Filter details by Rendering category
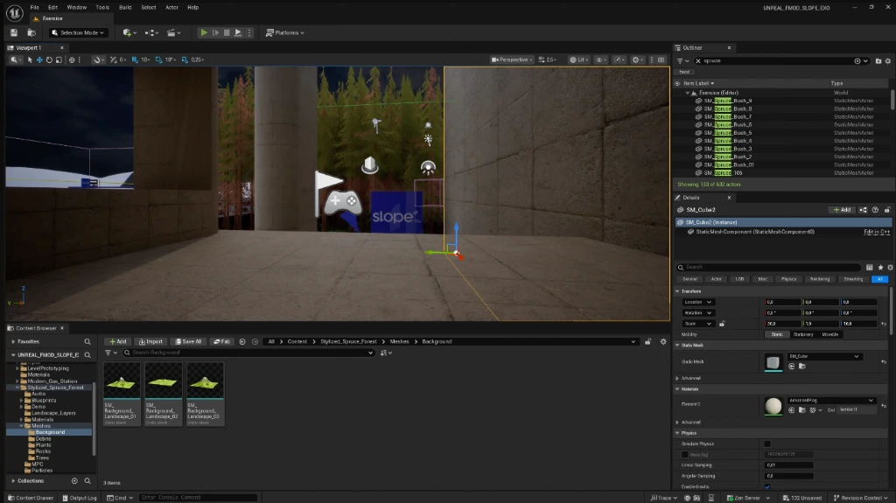 819,279
